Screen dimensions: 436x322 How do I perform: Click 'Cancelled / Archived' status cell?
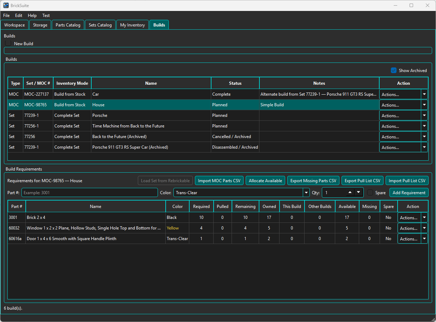pyautogui.click(x=235, y=137)
